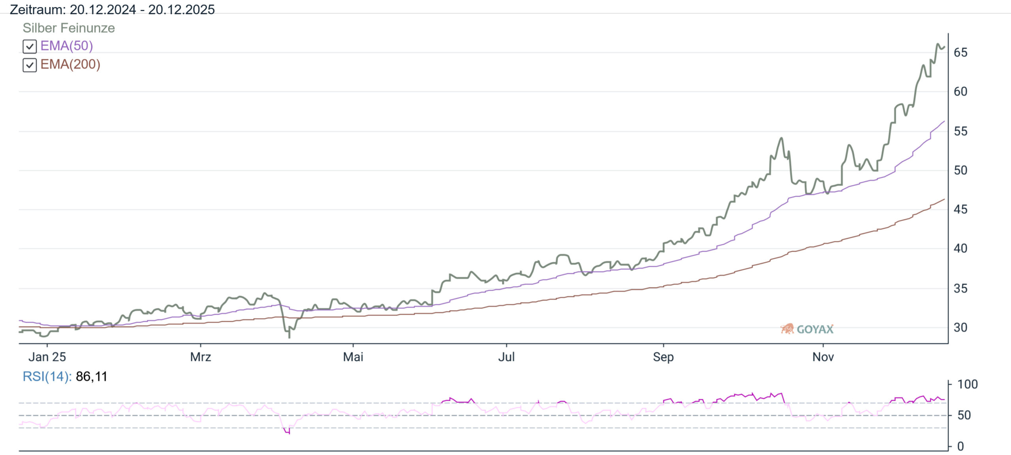Click the Nov axis label

tap(823, 357)
